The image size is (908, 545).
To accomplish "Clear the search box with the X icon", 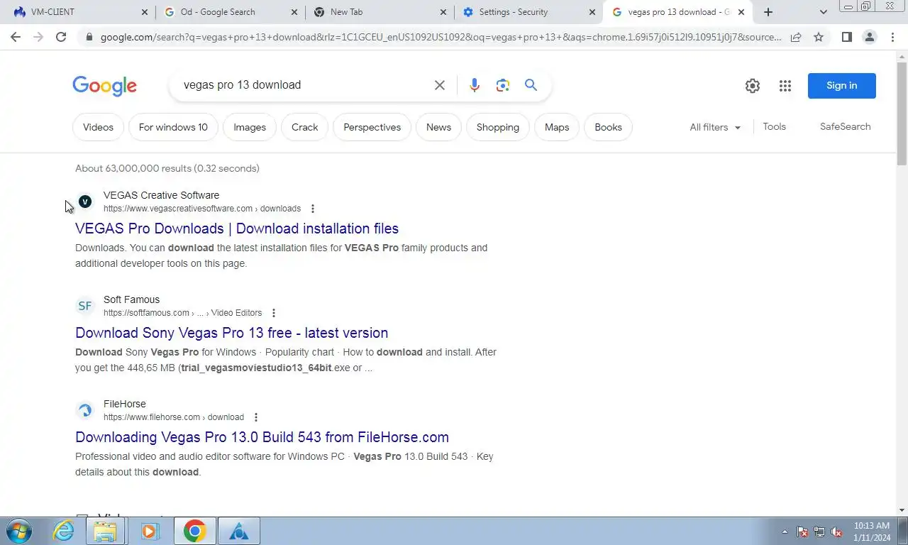I will [x=440, y=85].
